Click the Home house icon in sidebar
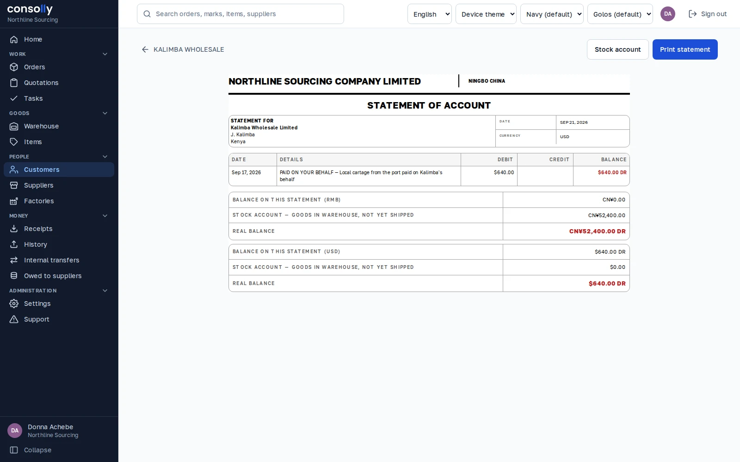This screenshot has width=740, height=462. pos(14,39)
